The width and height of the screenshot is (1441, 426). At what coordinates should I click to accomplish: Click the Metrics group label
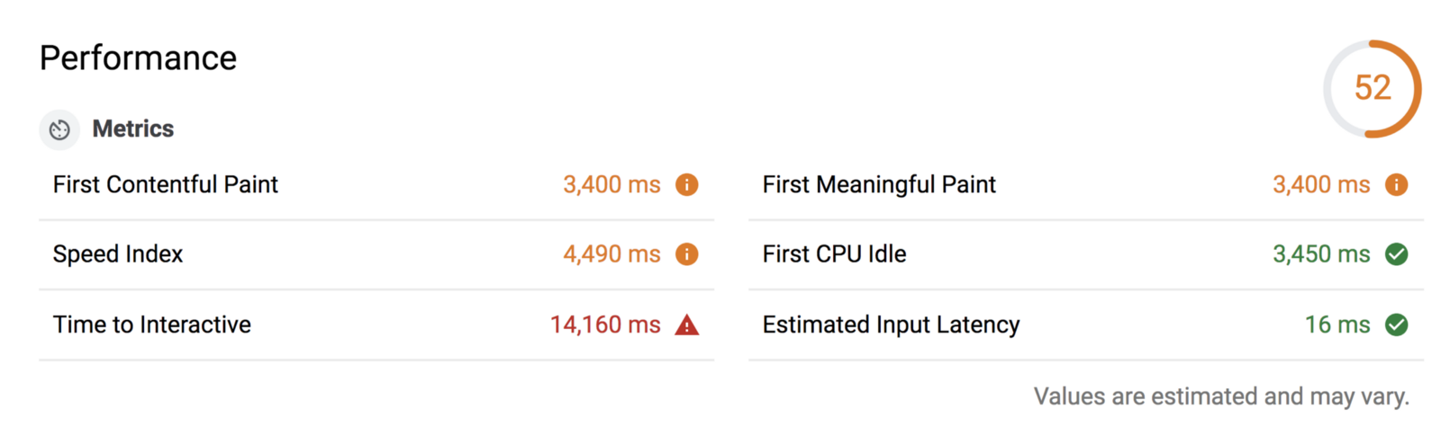[x=133, y=129]
